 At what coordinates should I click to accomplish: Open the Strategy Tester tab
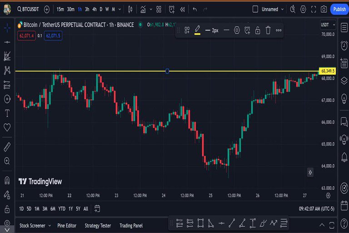click(x=98, y=226)
